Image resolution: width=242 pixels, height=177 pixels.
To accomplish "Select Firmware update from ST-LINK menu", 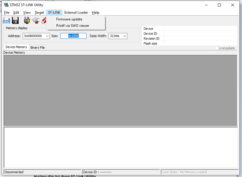I will pyautogui.click(x=69, y=19).
